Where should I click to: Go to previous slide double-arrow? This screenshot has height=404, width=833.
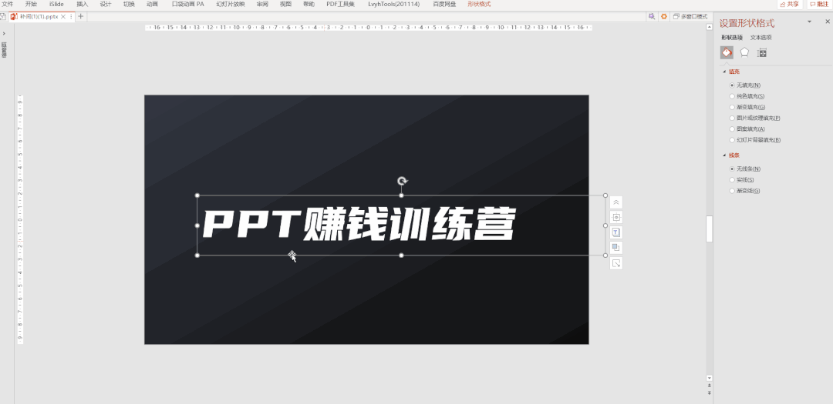click(x=710, y=386)
